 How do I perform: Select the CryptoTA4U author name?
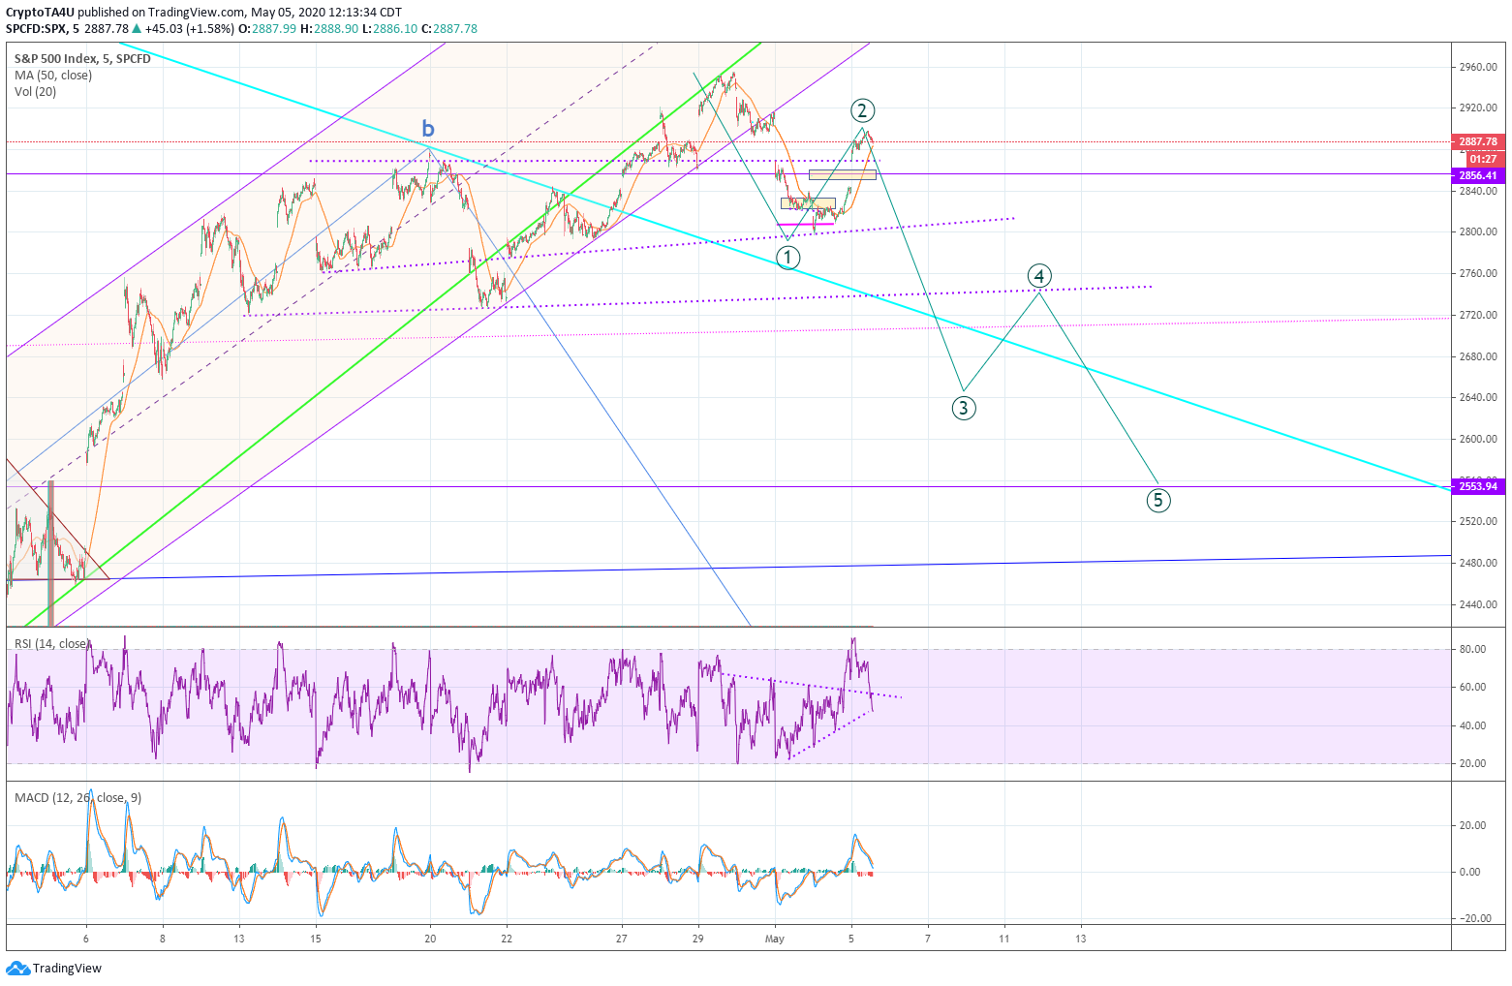pyautogui.click(x=40, y=13)
